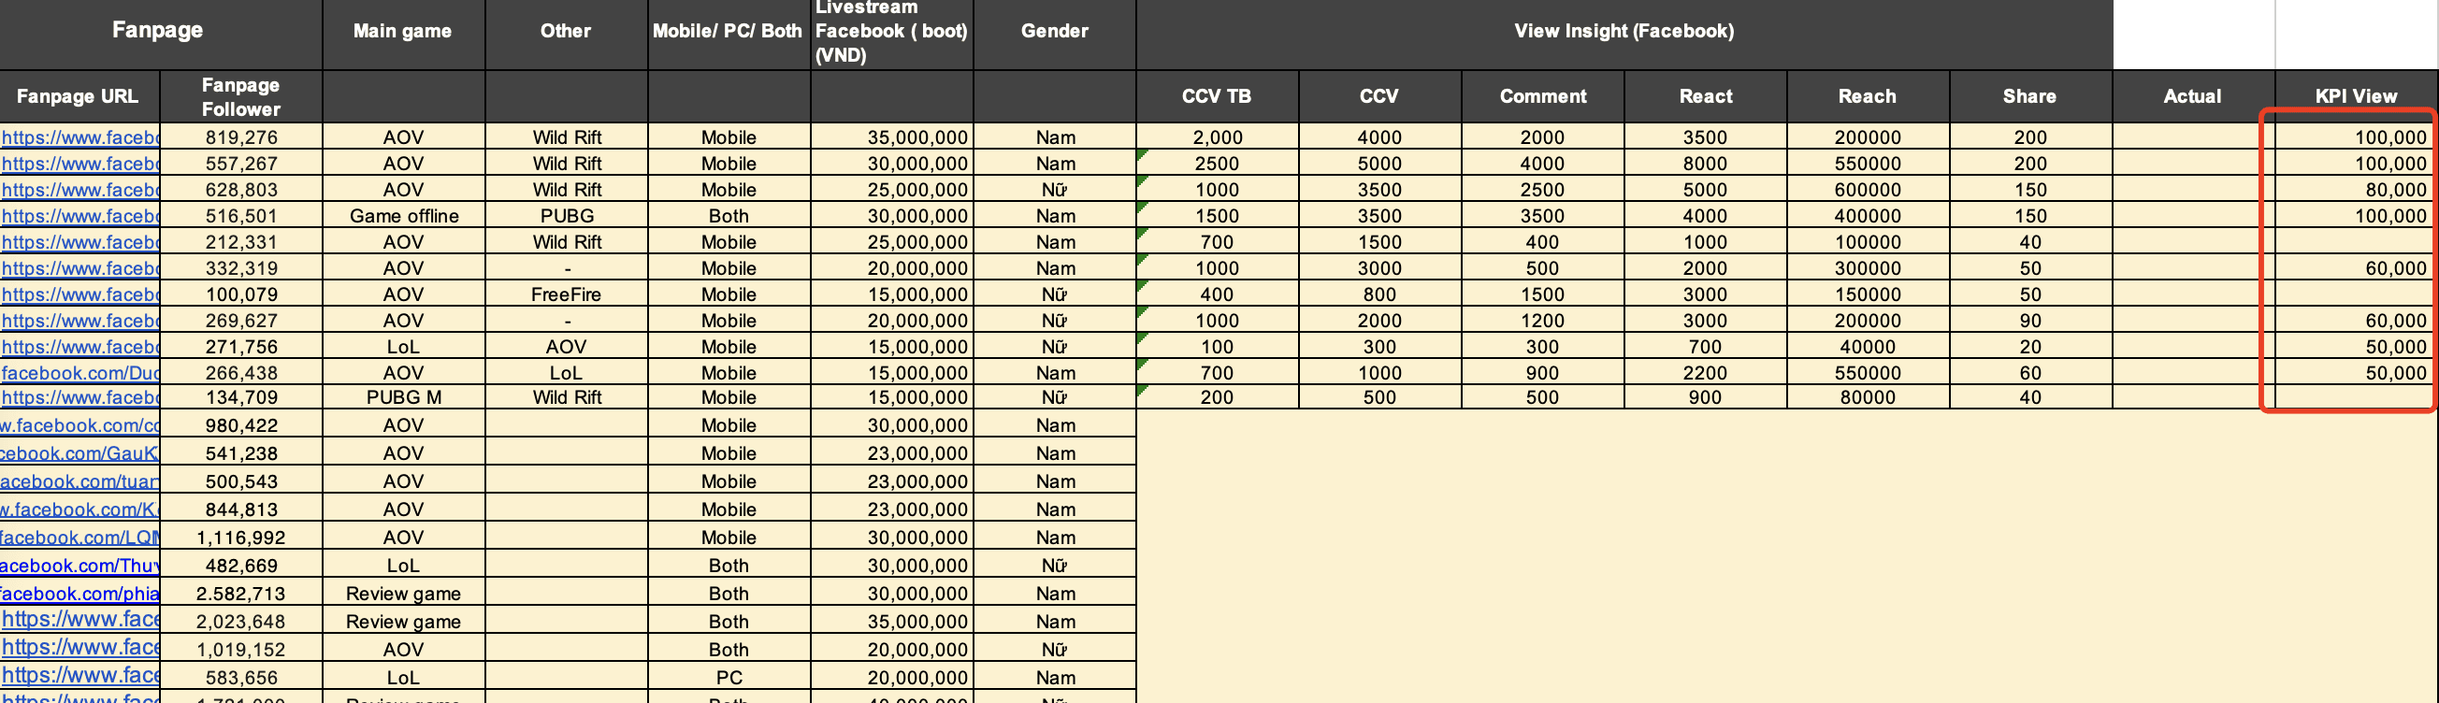The height and width of the screenshot is (703, 2439).
Task: Select the Actual column header
Action: click(x=2194, y=96)
